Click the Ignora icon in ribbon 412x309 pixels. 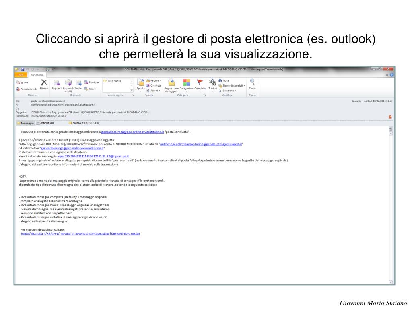point(22,82)
